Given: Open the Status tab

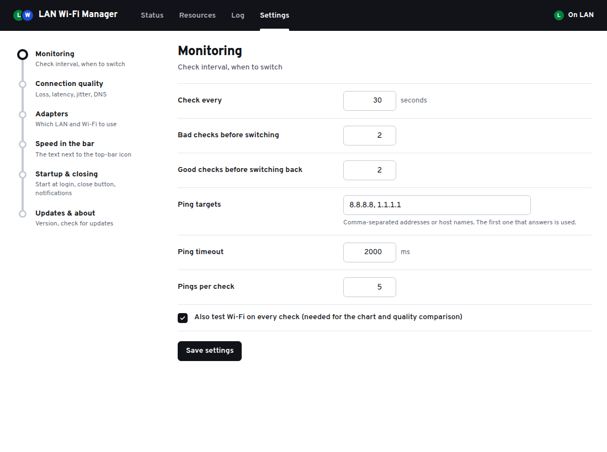Looking at the screenshot, I should tap(152, 15).
